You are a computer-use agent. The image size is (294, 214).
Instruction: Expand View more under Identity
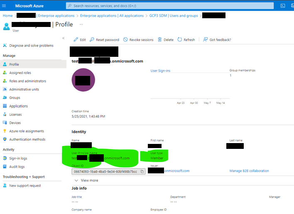pos(86,180)
